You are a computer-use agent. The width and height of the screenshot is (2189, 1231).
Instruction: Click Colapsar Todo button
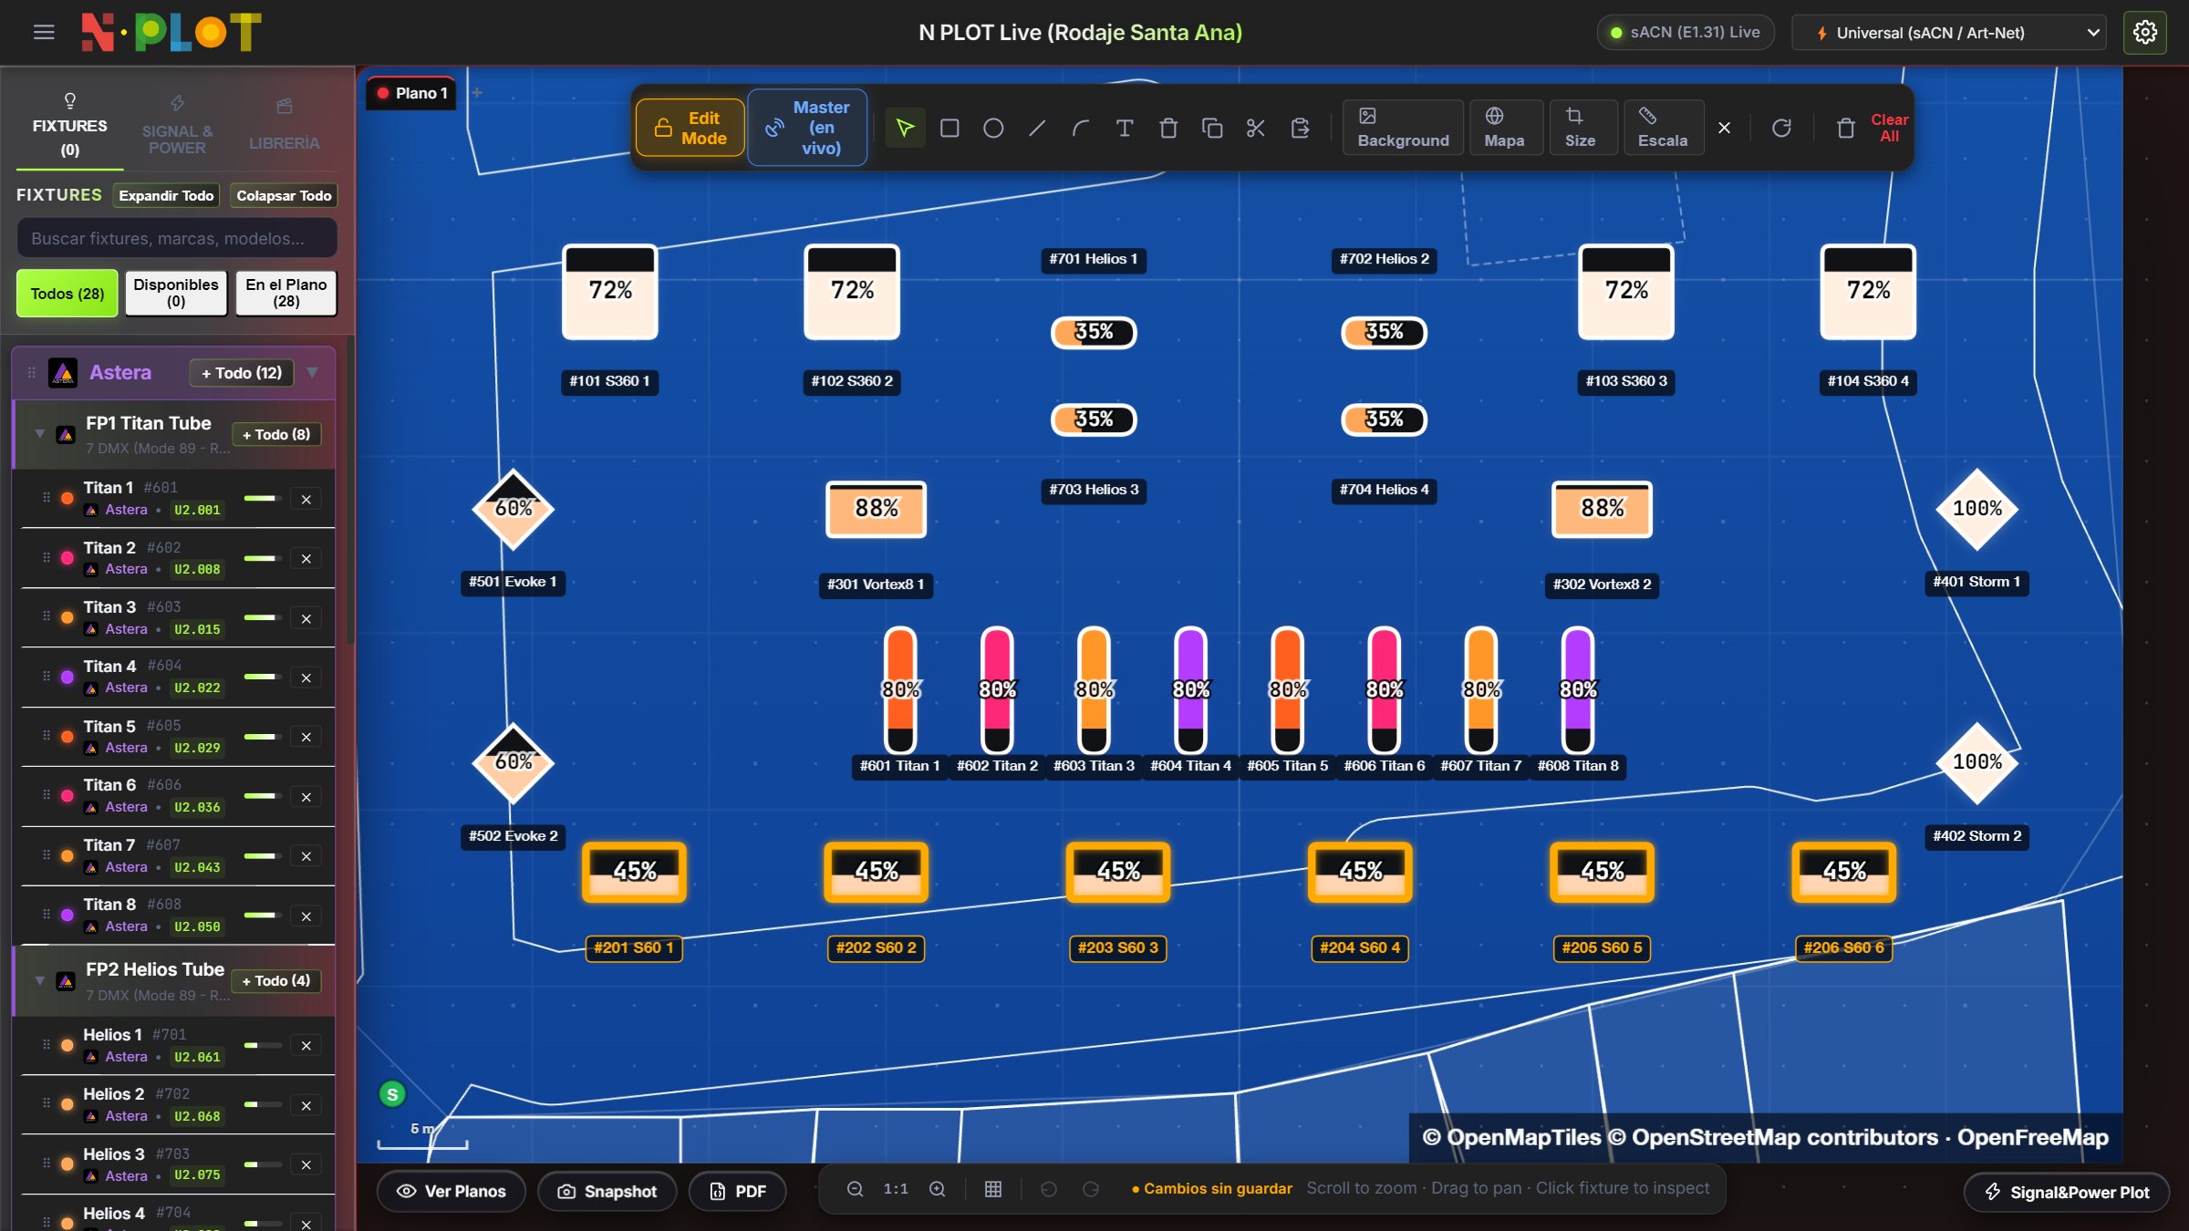pos(284,195)
